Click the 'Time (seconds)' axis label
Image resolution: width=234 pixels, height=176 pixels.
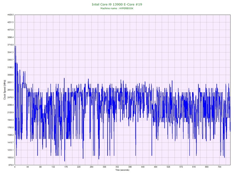pos(122,170)
